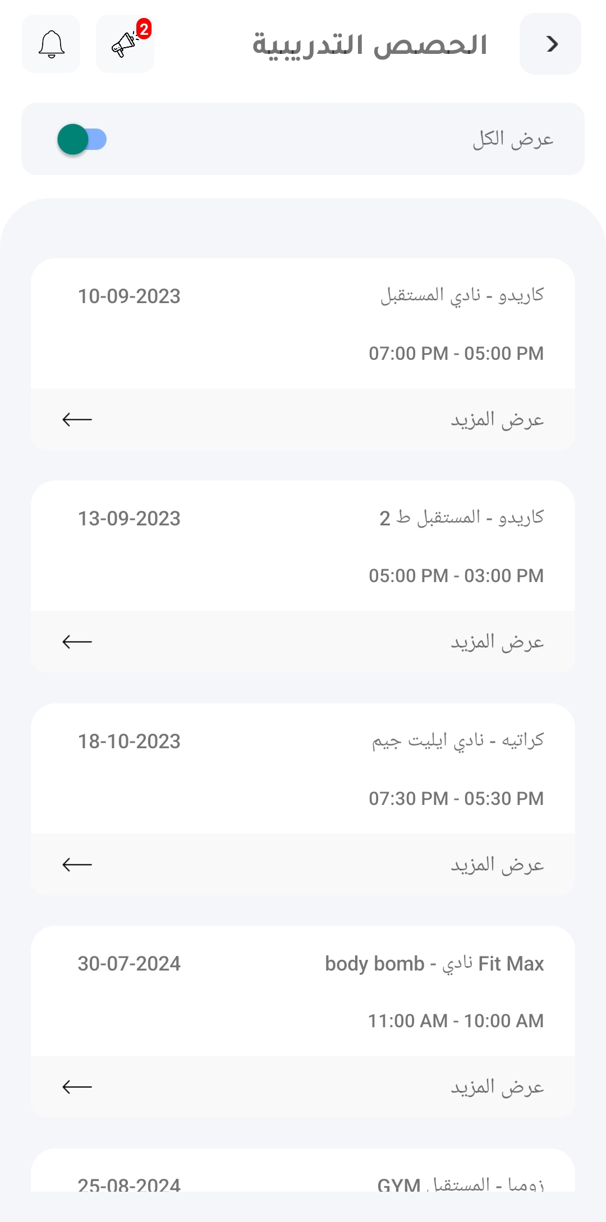Image resolution: width=606 pixels, height=1222 pixels.
Task: Tap the back chevron button
Action: click(550, 44)
